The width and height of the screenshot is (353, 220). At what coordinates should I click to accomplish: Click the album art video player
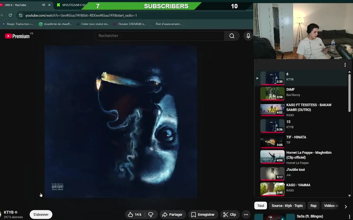[x=121, y=122]
